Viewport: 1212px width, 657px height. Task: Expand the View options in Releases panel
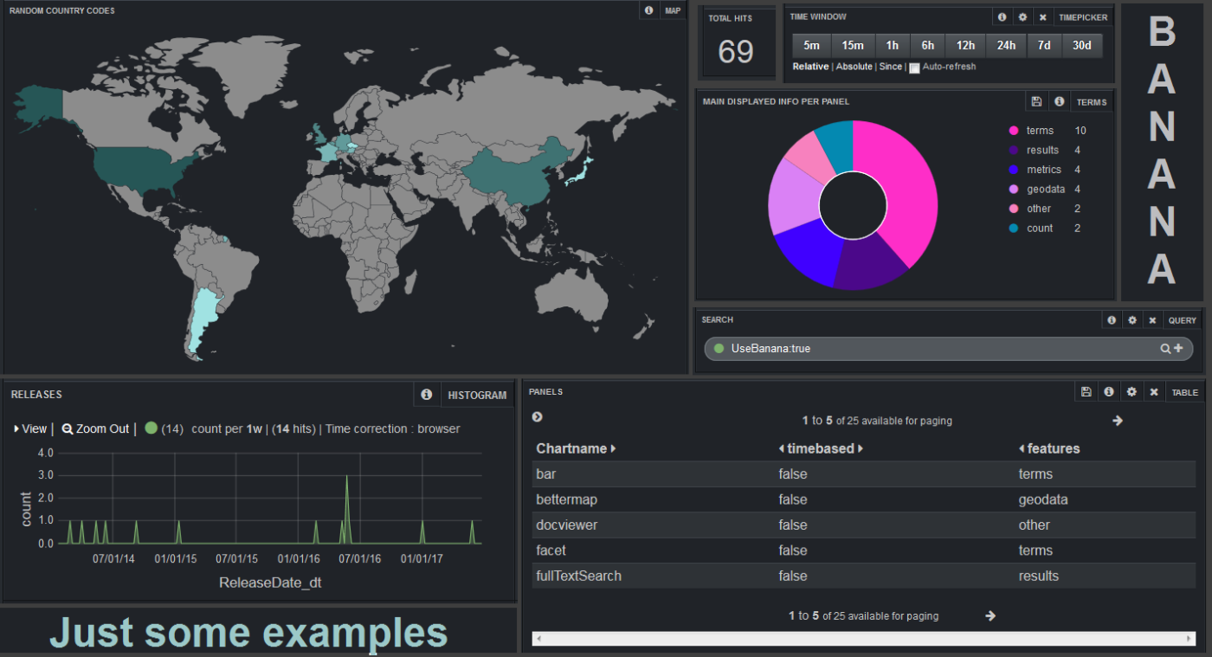pos(30,428)
